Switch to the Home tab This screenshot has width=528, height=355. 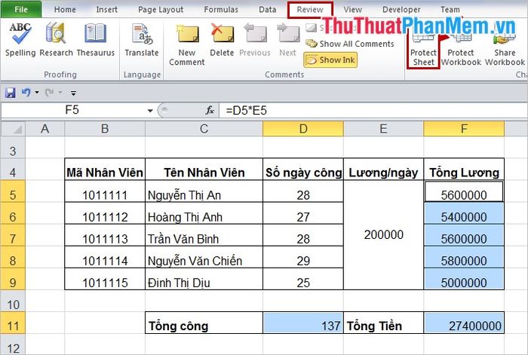pos(65,10)
